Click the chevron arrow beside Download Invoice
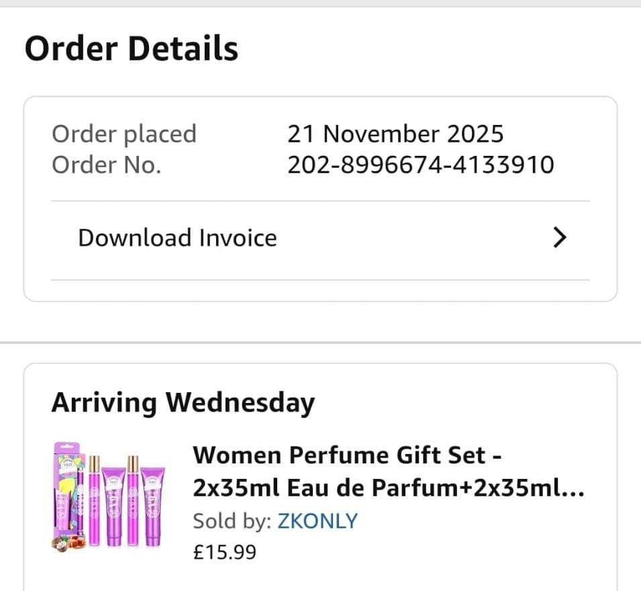Viewport: 641px width, 591px height. click(x=560, y=238)
